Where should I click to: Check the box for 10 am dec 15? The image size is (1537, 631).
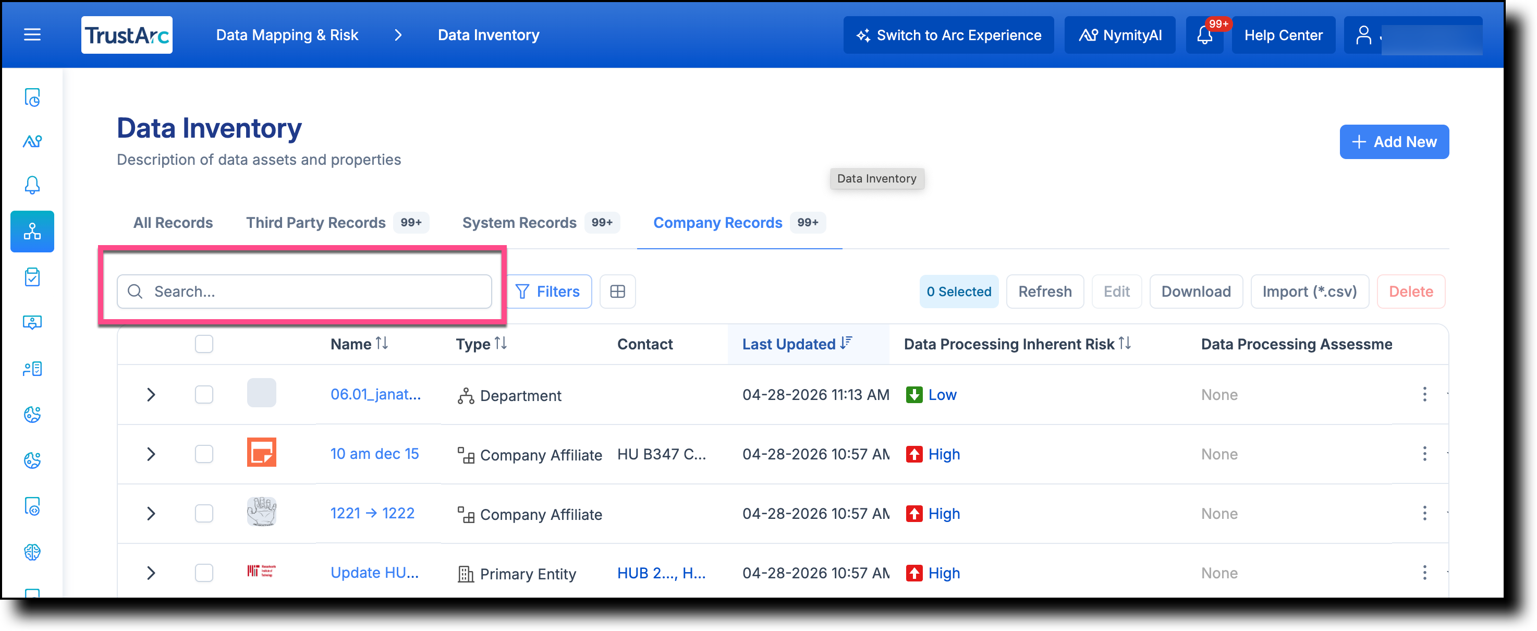(x=204, y=454)
